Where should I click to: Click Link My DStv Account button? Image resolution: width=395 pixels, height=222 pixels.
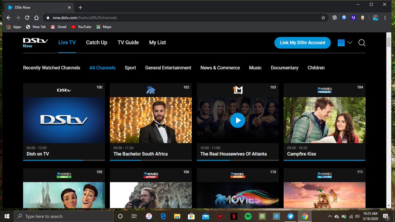coord(303,43)
